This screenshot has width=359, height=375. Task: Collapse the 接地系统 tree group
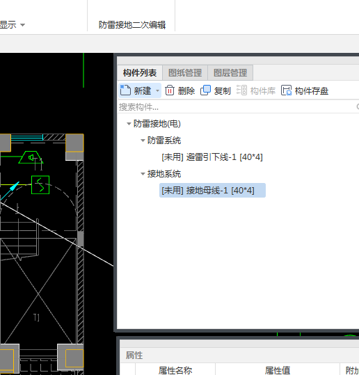(x=143, y=174)
